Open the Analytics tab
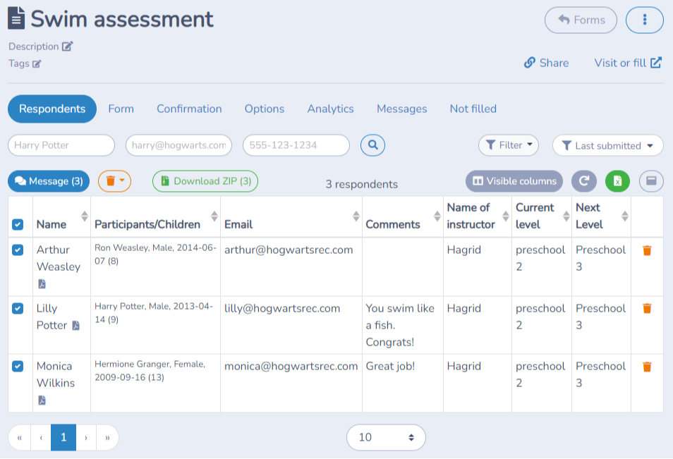 330,109
